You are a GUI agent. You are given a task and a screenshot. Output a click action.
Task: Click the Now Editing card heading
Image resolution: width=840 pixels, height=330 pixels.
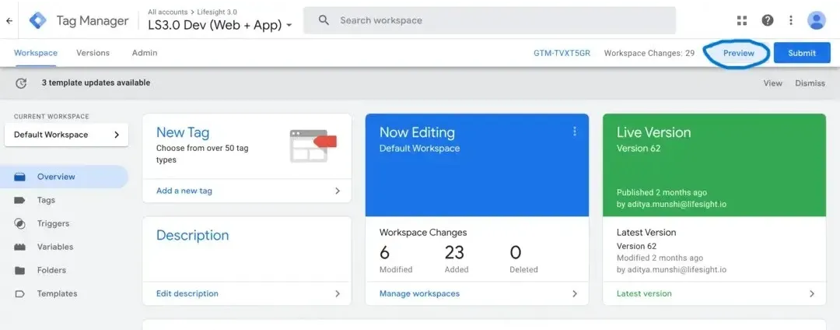pos(417,132)
